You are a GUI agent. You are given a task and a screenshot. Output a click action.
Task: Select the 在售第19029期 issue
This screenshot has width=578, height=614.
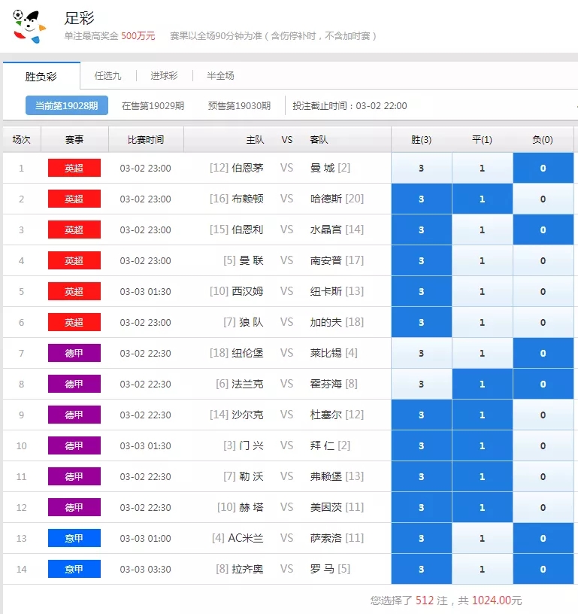pos(153,106)
